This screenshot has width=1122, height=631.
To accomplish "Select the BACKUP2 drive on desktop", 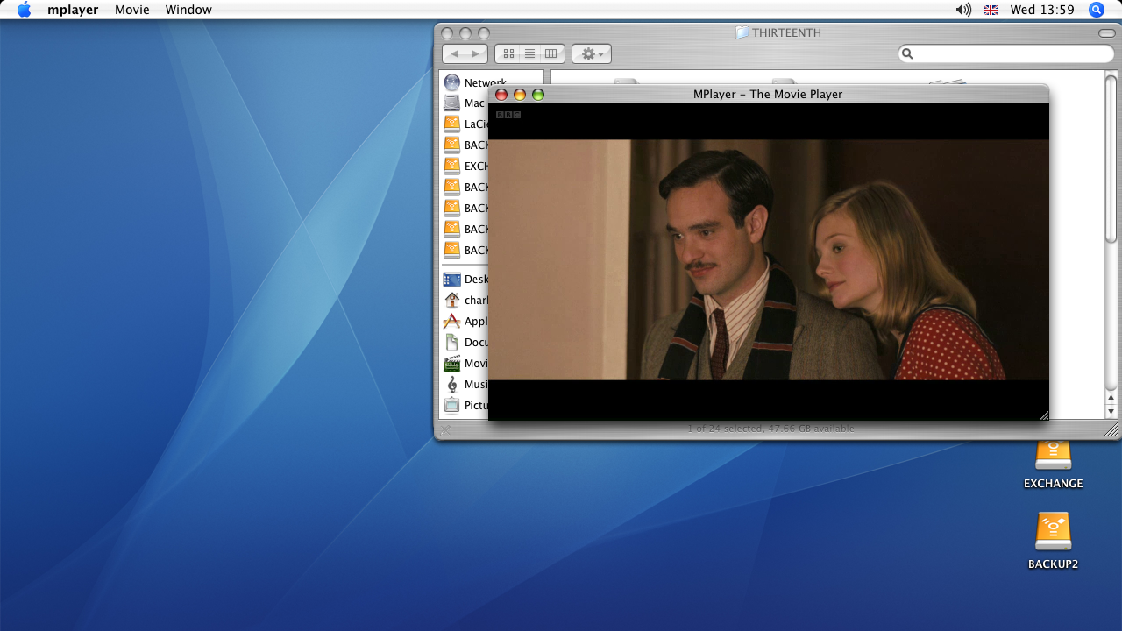I will pyautogui.click(x=1053, y=541).
